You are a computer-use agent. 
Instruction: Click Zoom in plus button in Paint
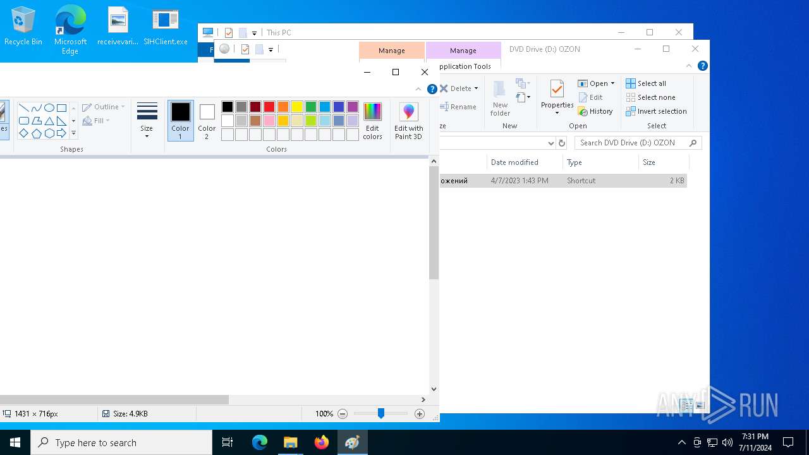420,414
